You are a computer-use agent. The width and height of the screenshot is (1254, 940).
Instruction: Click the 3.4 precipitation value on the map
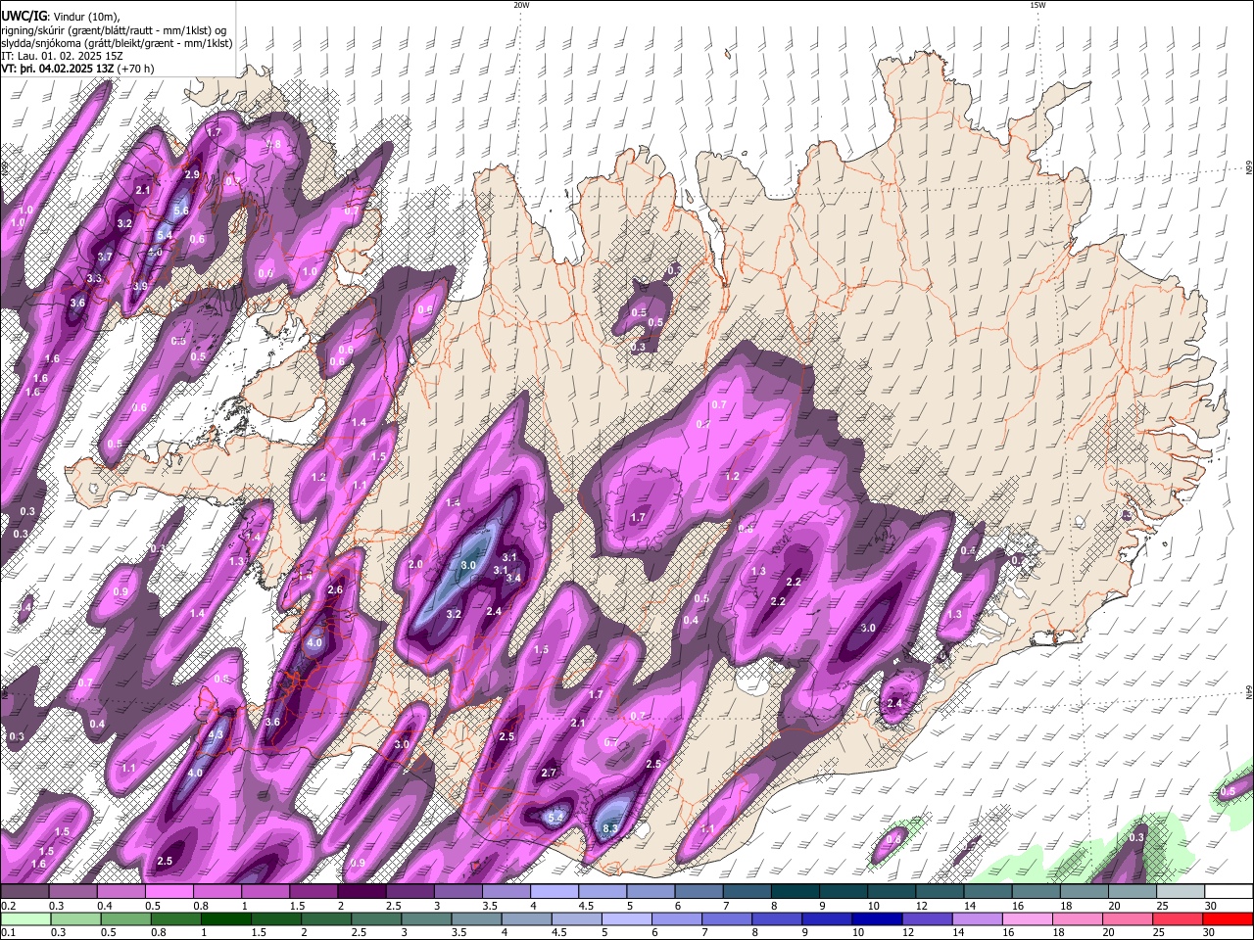pos(512,578)
